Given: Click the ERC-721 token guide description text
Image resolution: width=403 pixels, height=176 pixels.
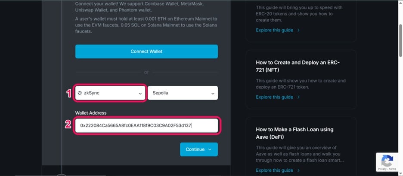Looking at the screenshot, I should point(301,84).
